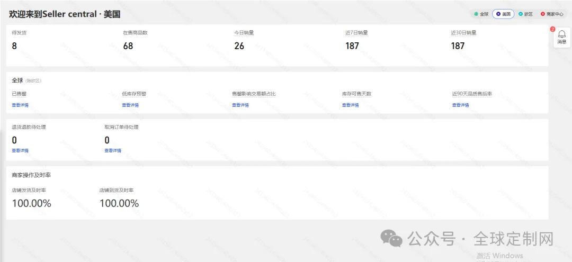
Task: Switch to 全球 region tab
Action: pyautogui.click(x=481, y=14)
